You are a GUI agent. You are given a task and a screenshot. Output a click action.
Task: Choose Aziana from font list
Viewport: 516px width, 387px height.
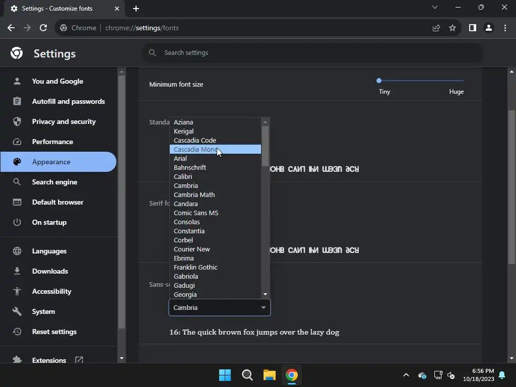215,122
